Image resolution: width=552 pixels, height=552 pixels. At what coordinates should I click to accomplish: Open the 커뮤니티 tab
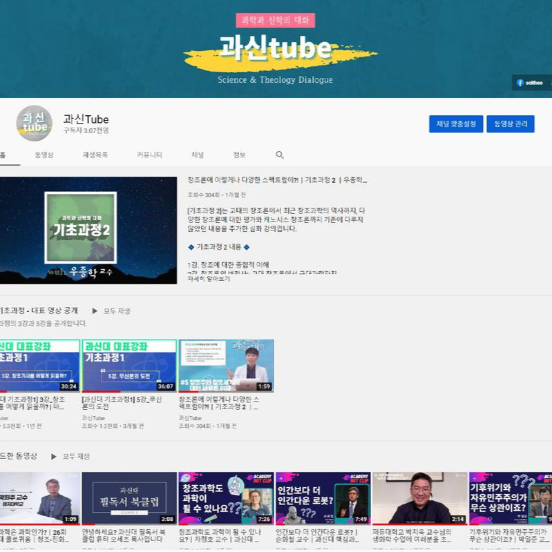tap(149, 155)
